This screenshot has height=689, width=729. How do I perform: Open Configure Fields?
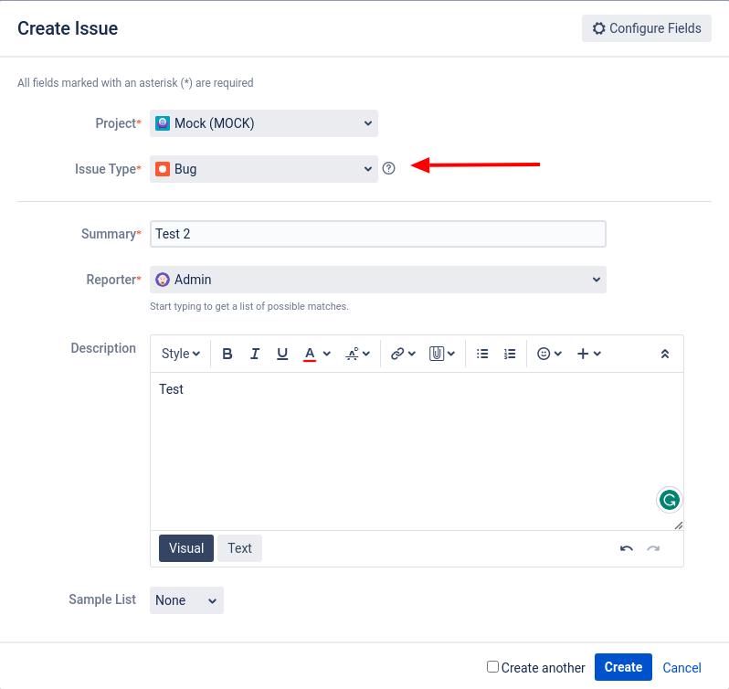(647, 28)
